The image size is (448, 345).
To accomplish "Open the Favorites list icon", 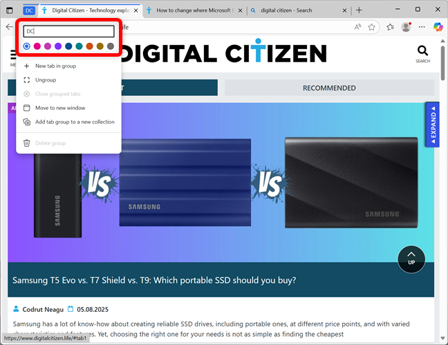I will click(x=391, y=27).
